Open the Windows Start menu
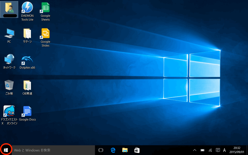The width and height of the screenshot is (248, 155). [x=6, y=150]
